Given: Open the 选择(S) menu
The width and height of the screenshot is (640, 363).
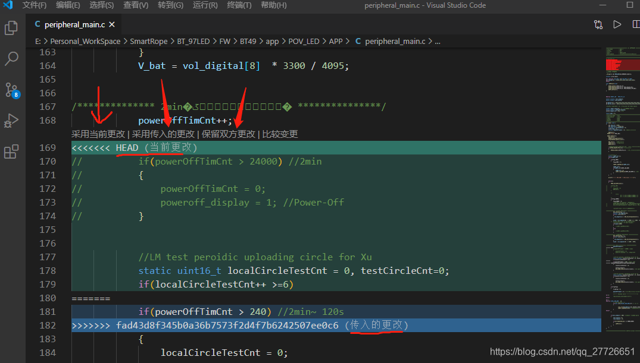Looking at the screenshot, I should (102, 5).
